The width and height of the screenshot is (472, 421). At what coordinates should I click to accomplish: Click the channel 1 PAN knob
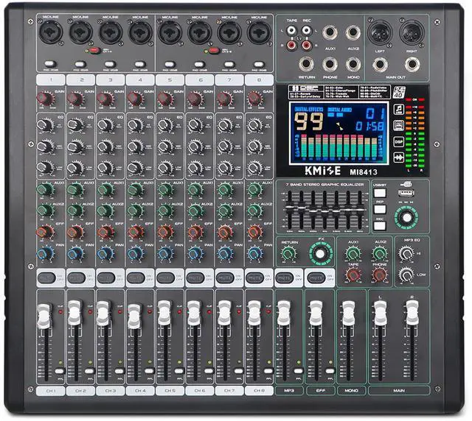(45, 253)
